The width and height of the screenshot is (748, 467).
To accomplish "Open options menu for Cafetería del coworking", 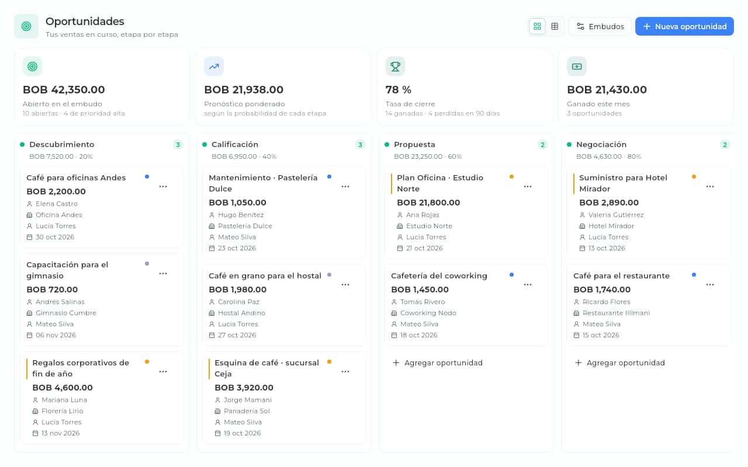I will point(528,284).
